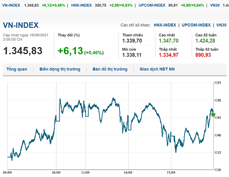
Task: Click the large (+0,46%) percent change
Action: 94,53
